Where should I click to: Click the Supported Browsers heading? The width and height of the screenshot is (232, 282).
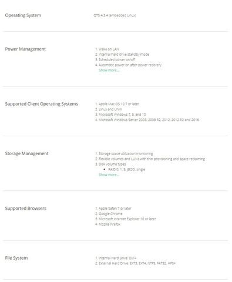tap(26, 208)
